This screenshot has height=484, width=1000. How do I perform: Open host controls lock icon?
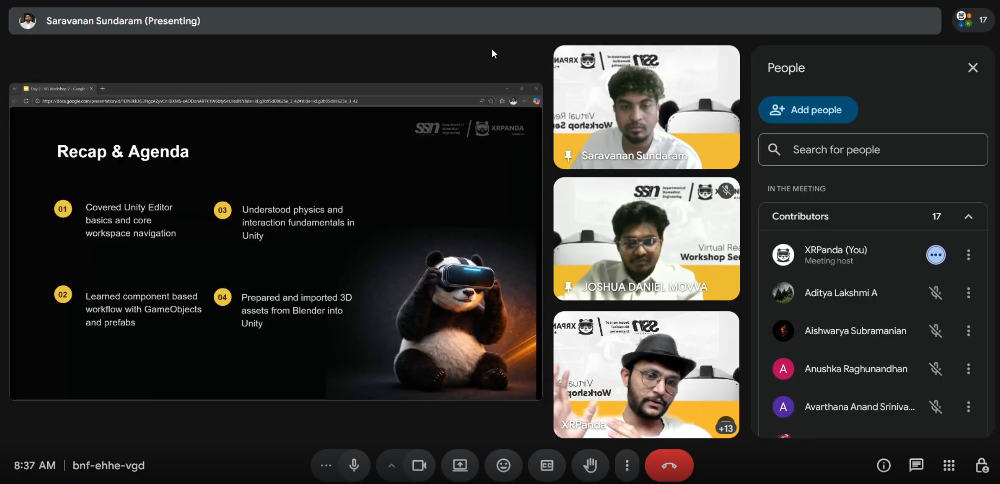click(x=981, y=465)
